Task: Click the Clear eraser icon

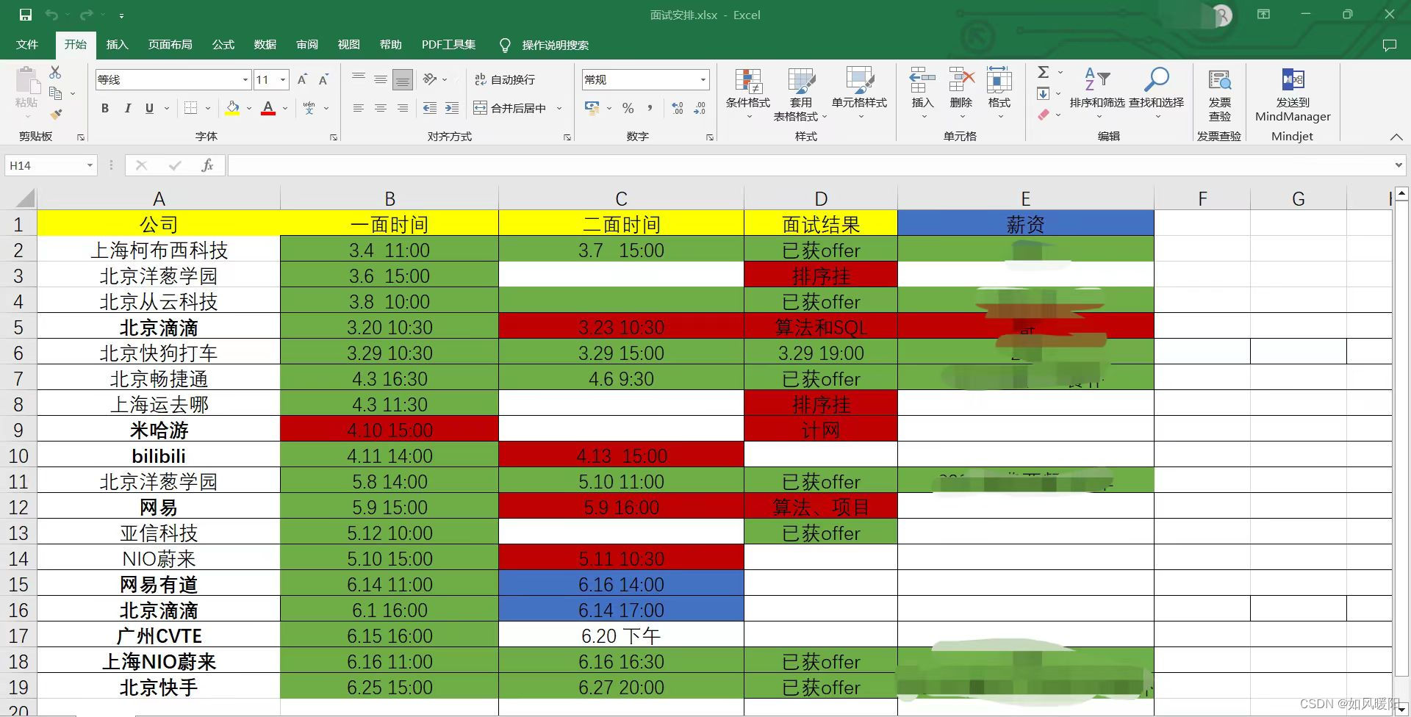Action: (x=1044, y=115)
